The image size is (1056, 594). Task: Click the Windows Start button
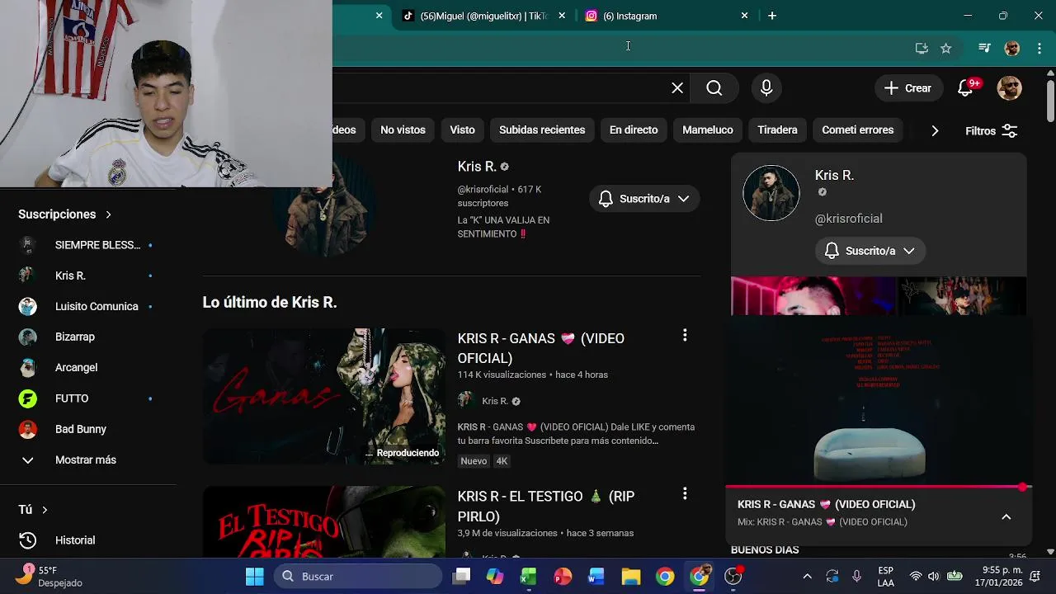click(x=254, y=577)
